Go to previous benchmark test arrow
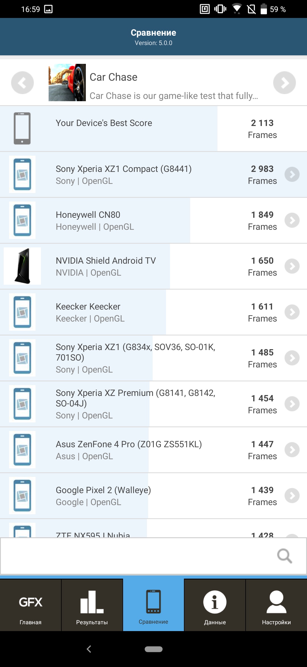 (x=22, y=83)
